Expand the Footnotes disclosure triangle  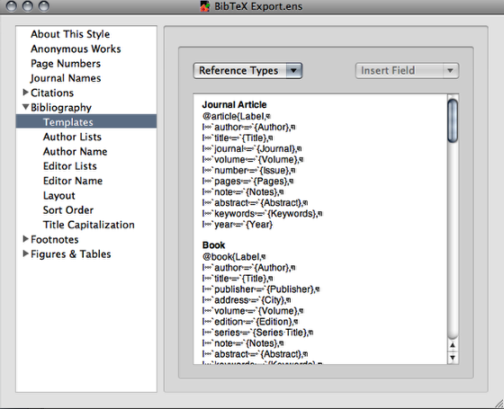[x=26, y=239]
